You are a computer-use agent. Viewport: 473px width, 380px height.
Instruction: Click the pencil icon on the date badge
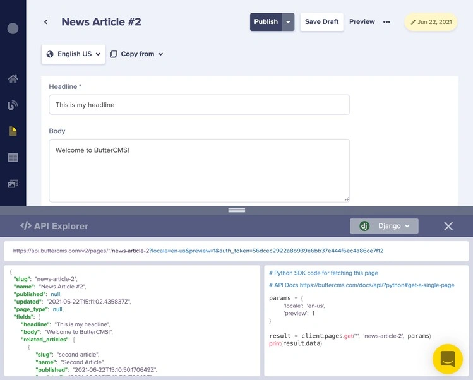413,22
